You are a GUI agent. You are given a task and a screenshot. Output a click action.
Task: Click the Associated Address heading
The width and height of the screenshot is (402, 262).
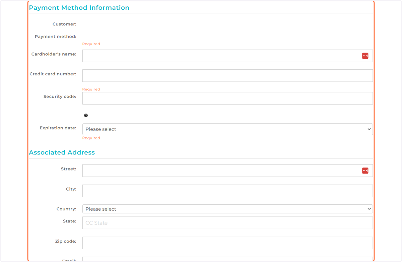[62, 152]
